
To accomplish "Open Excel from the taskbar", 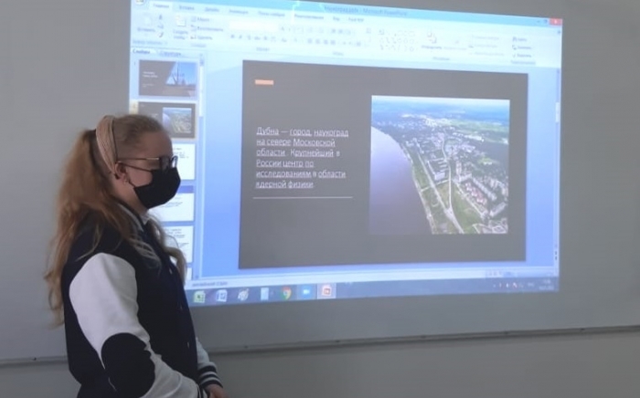I will [x=198, y=296].
